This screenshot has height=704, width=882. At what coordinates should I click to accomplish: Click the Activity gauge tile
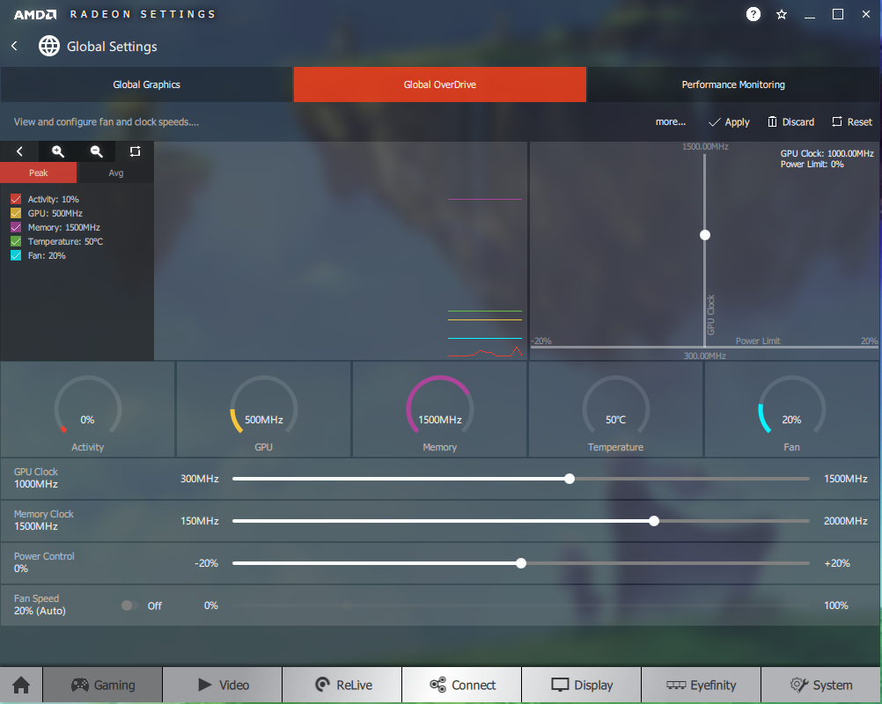click(x=87, y=409)
